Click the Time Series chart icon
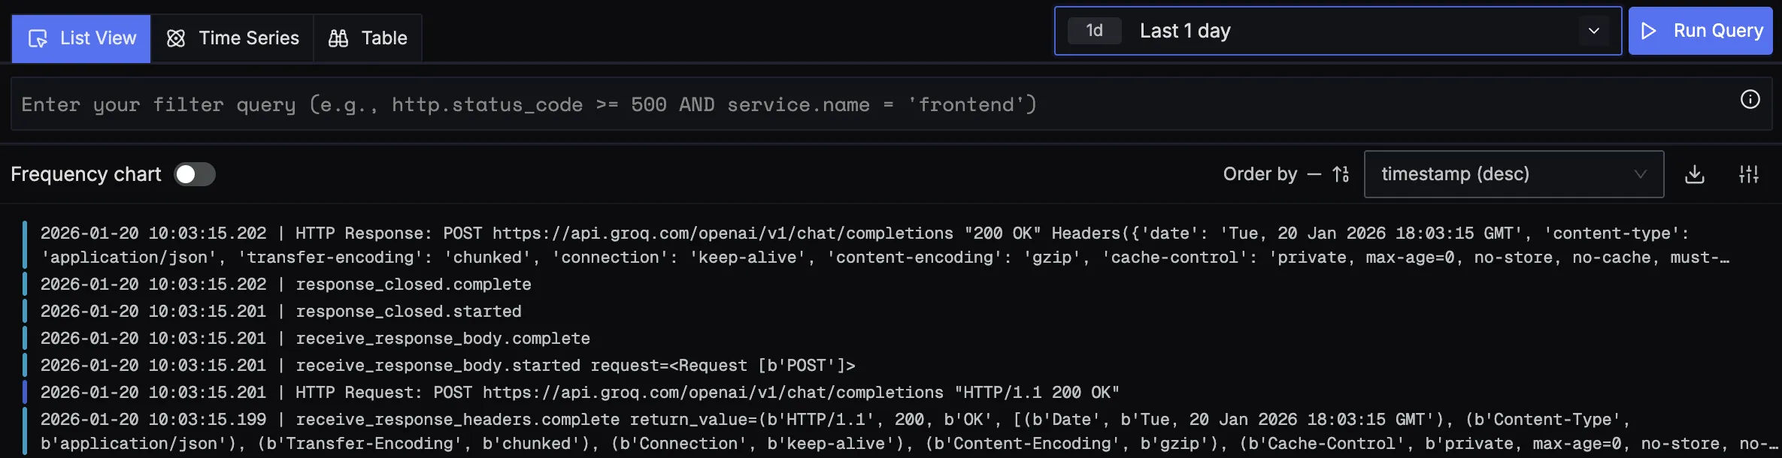The height and width of the screenshot is (458, 1782). [x=176, y=38]
